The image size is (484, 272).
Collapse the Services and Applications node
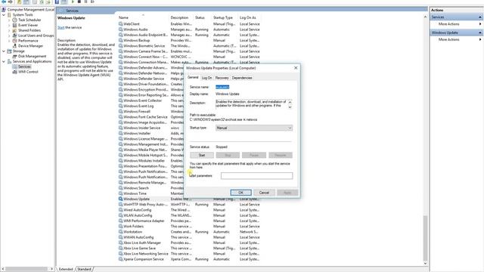(x=4, y=62)
